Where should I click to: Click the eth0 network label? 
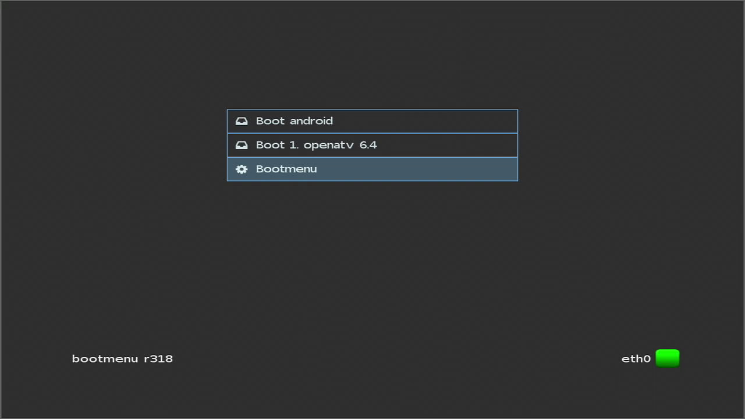click(x=636, y=358)
